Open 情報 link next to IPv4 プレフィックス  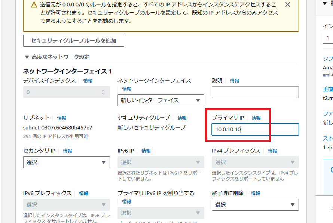272,151
